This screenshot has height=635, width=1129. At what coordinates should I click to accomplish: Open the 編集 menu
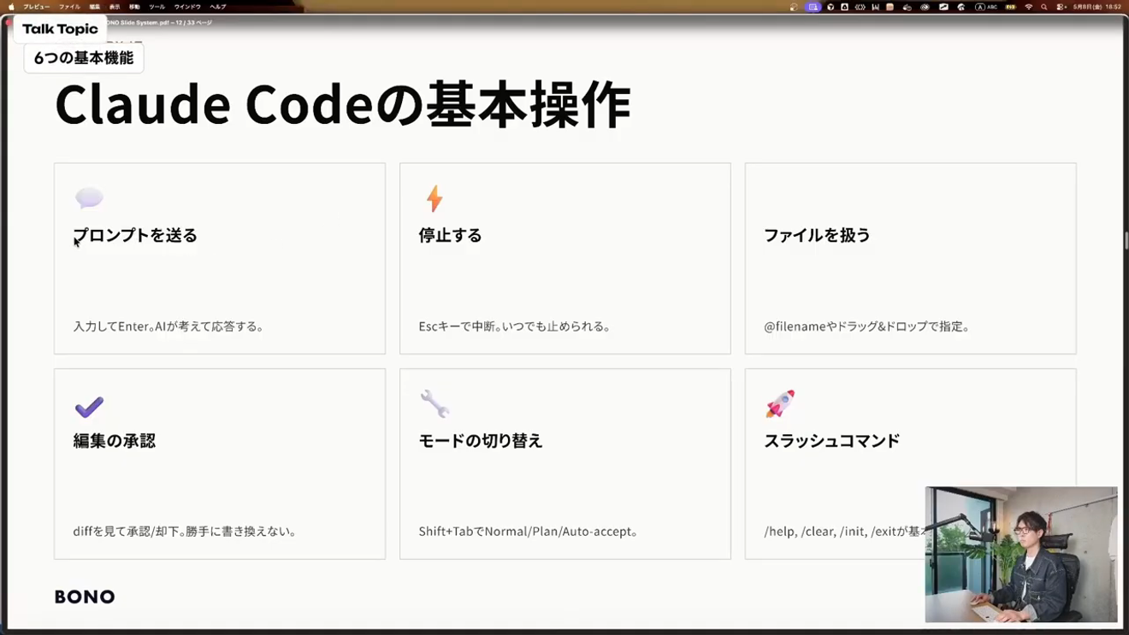click(95, 7)
